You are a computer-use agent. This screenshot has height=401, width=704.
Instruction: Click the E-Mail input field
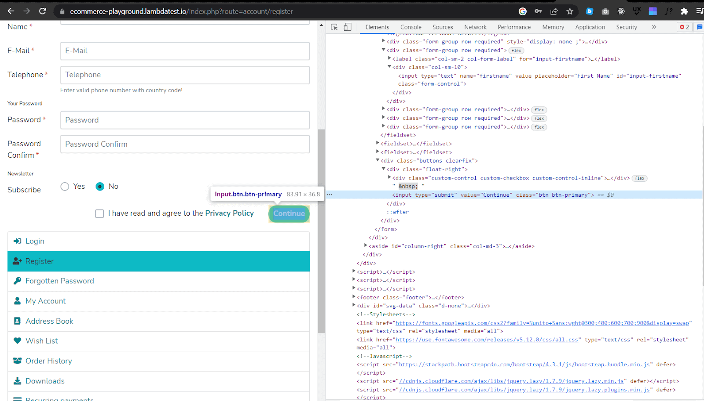point(185,51)
